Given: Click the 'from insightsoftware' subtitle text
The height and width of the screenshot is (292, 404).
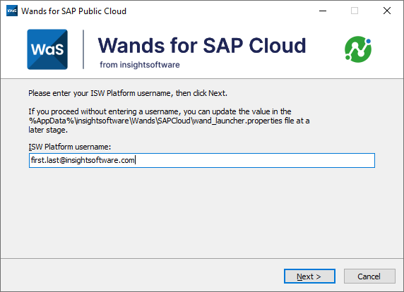Looking at the screenshot, I should 140,65.
